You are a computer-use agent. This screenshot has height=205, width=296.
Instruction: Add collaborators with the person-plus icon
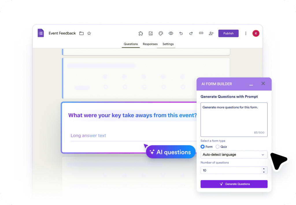(211, 33)
